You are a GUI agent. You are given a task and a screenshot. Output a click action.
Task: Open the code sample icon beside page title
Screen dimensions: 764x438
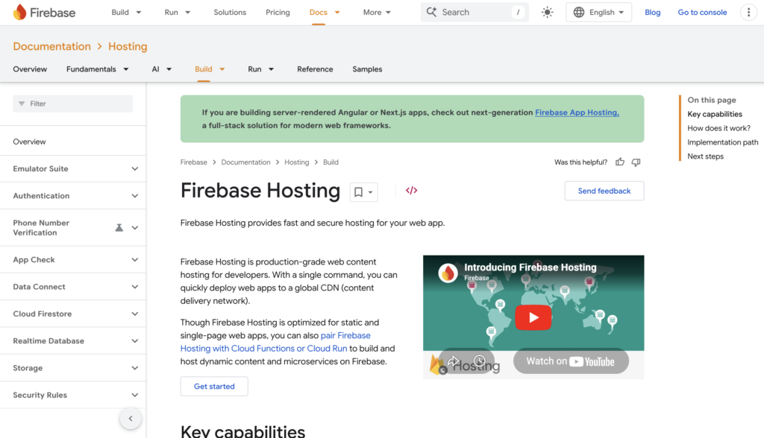(411, 191)
